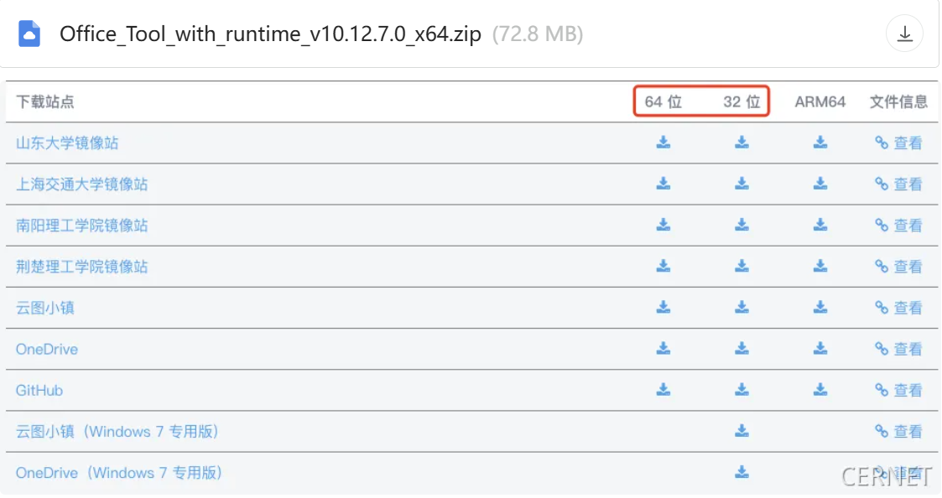The height and width of the screenshot is (498, 942).
Task: View file info (查看) for 南阳理工学院镜像站
Action: [x=898, y=225]
